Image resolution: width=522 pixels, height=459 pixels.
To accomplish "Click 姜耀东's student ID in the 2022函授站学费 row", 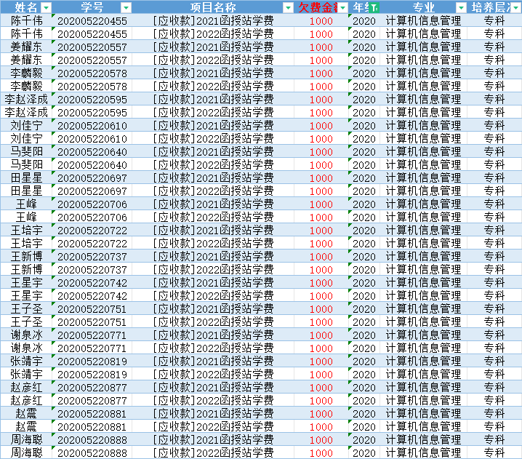I will click(x=92, y=60).
